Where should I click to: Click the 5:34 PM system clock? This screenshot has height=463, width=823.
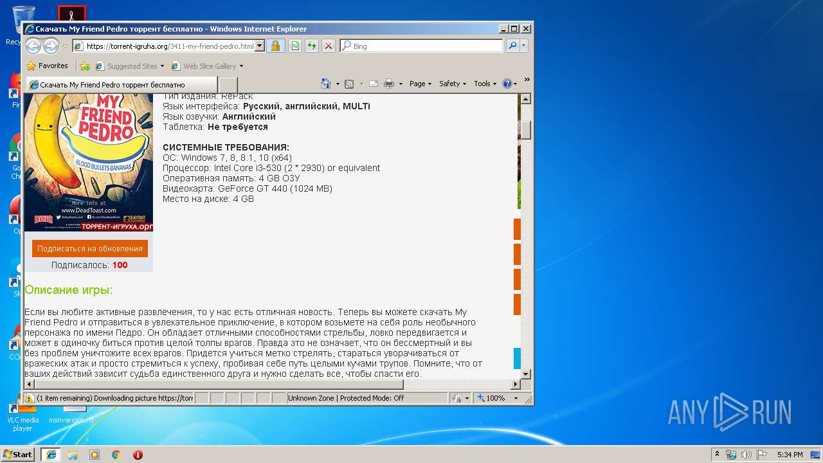pyautogui.click(x=790, y=455)
